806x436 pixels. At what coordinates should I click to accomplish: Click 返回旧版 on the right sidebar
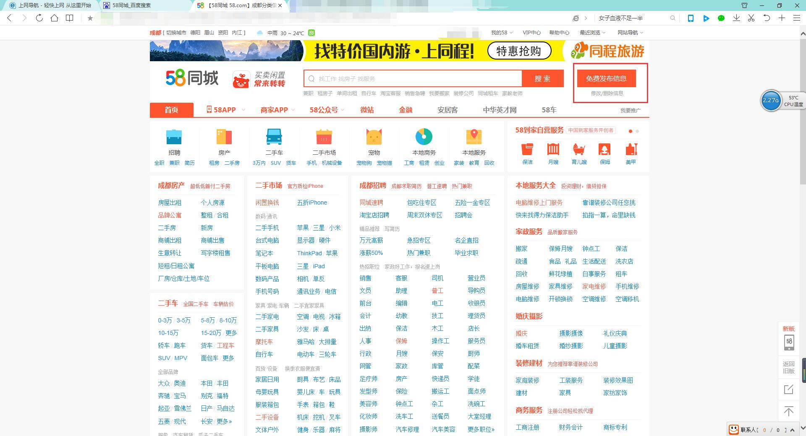pos(789,367)
